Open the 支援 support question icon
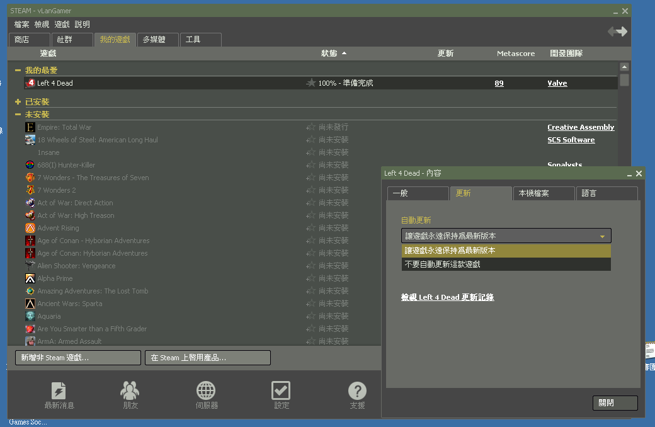 coord(357,390)
